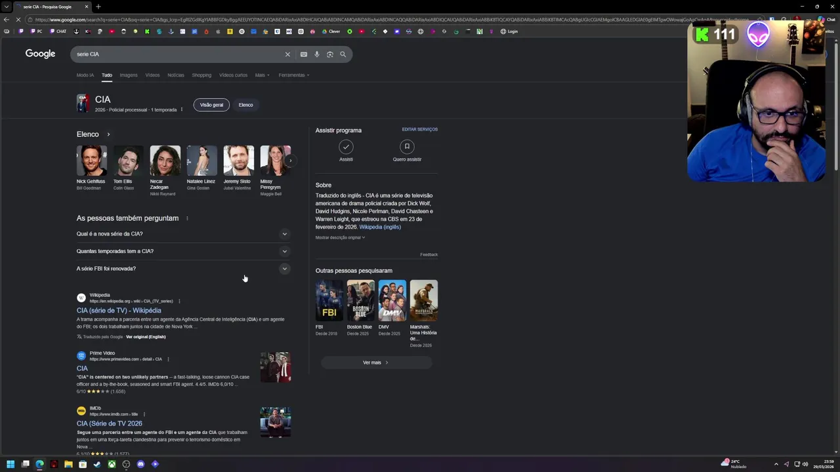Viewport: 840px width, 472px height.
Task: Start voice search with the microphone icon
Action: 317,54
